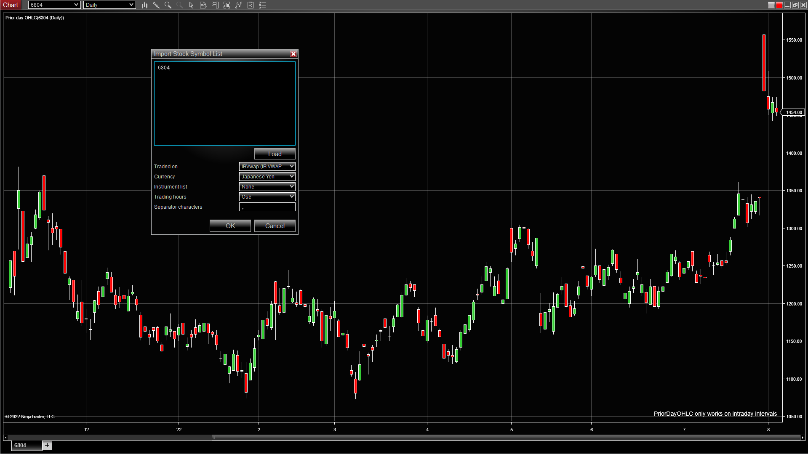Confirm import with OK button

point(230,226)
